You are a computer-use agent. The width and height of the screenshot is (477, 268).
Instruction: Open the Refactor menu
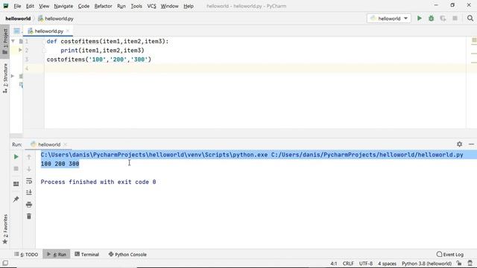103,6
